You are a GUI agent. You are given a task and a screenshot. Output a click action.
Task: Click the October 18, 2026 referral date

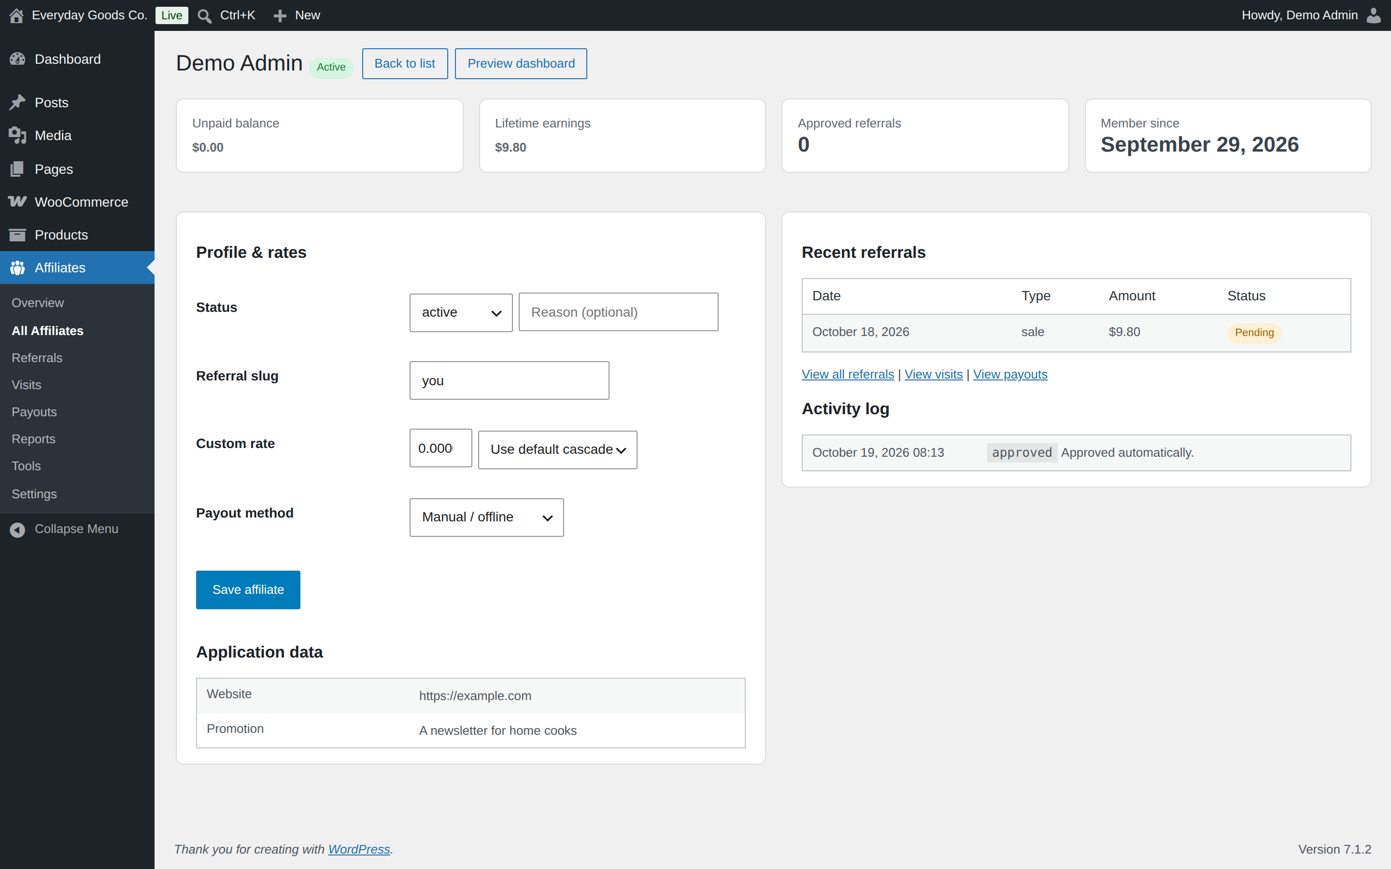[861, 332]
